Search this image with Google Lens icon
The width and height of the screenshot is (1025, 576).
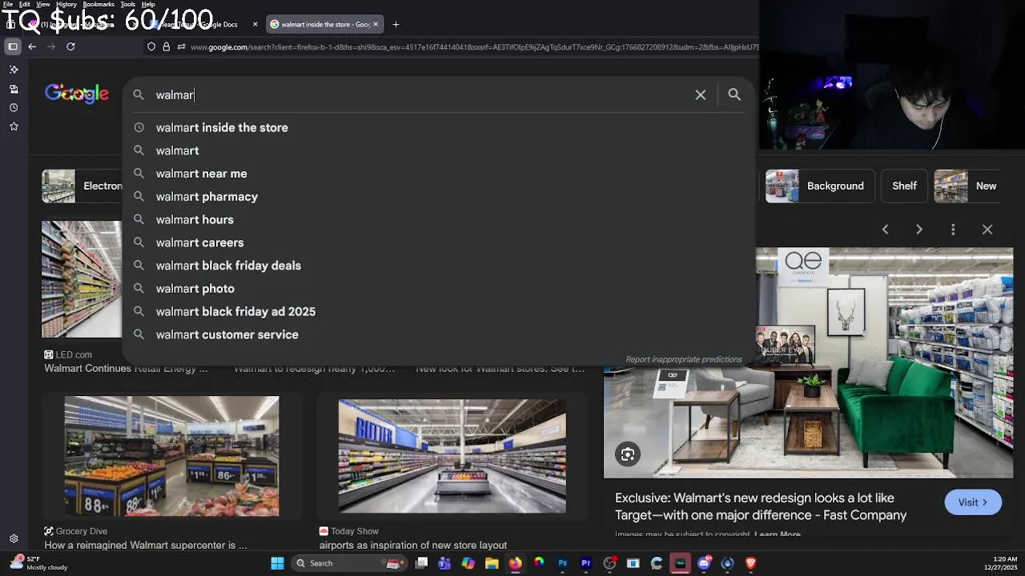coord(628,454)
